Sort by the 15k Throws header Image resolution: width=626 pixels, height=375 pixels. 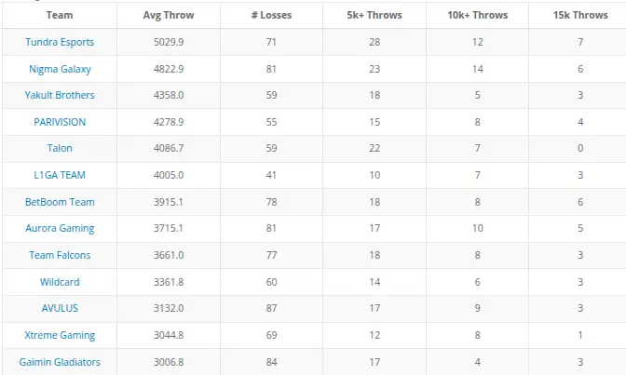click(x=580, y=15)
